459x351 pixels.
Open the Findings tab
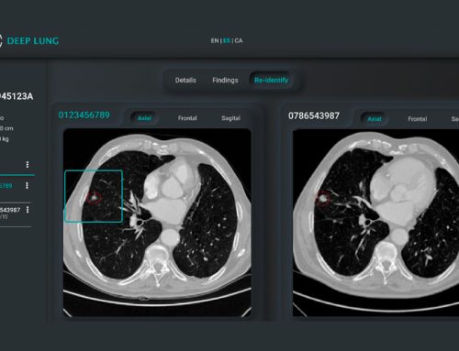pos(225,81)
